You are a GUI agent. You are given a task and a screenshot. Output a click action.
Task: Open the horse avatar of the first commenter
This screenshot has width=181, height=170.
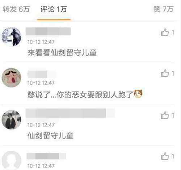(12, 37)
